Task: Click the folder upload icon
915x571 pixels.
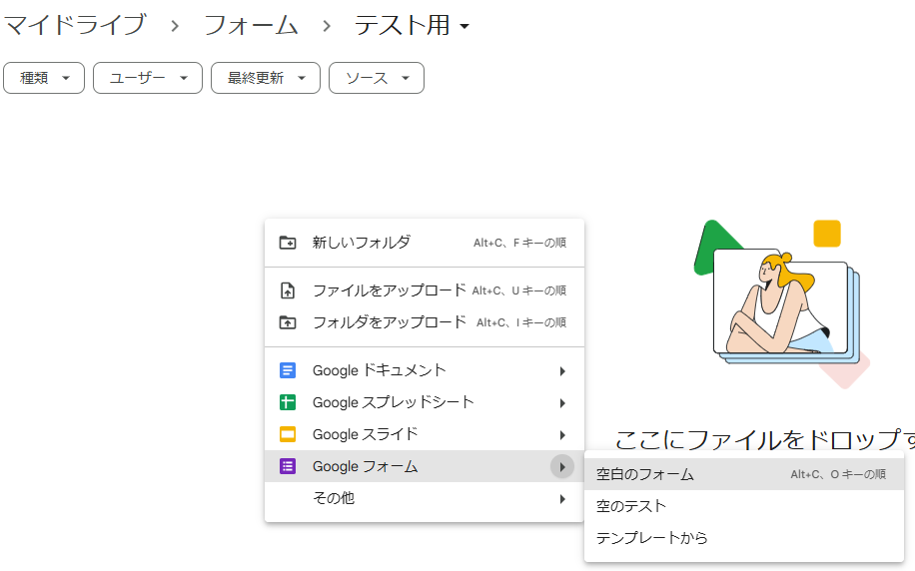Action: pyautogui.click(x=288, y=322)
